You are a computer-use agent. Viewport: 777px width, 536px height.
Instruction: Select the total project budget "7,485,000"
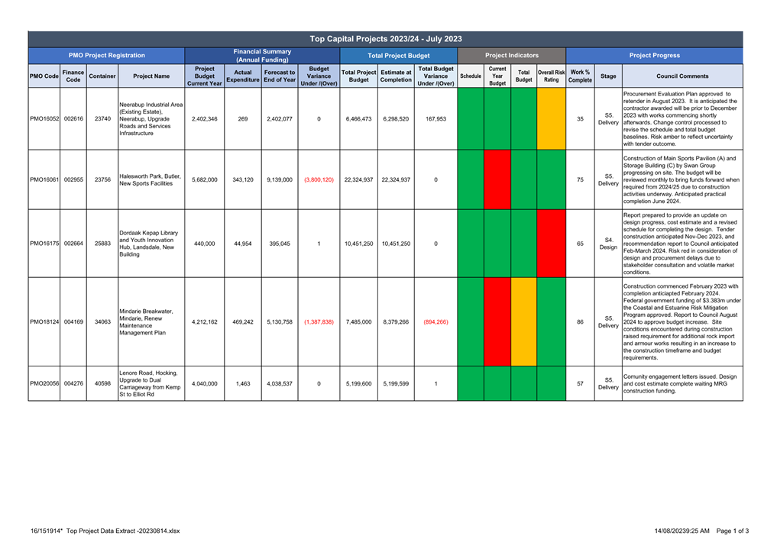359,322
